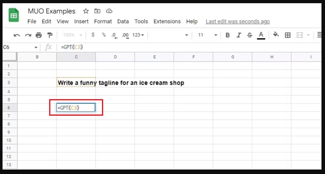
Task: Click the move to folder icon
Action: 97,11
